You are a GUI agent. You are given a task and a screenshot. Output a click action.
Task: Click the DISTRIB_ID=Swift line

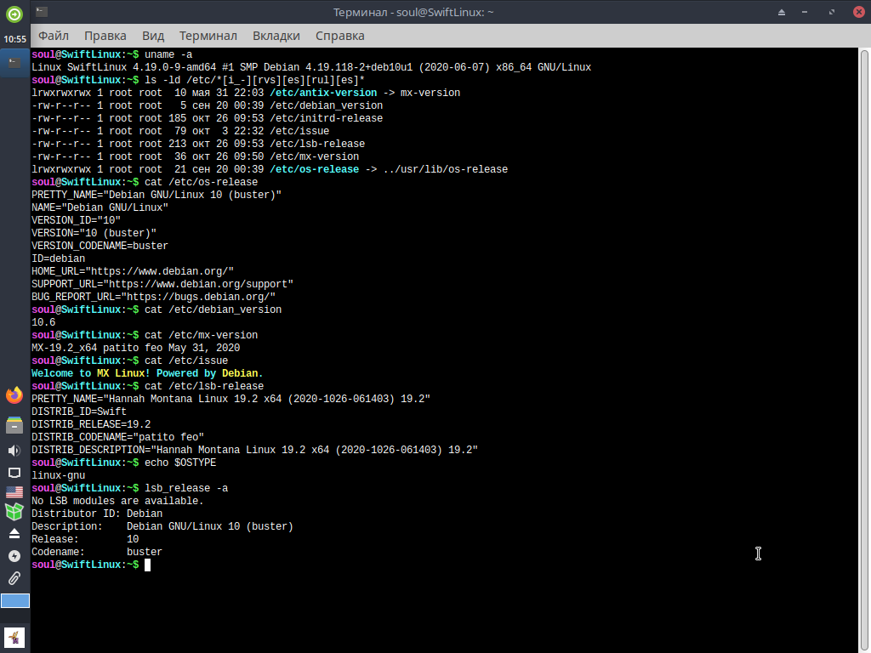[79, 412]
